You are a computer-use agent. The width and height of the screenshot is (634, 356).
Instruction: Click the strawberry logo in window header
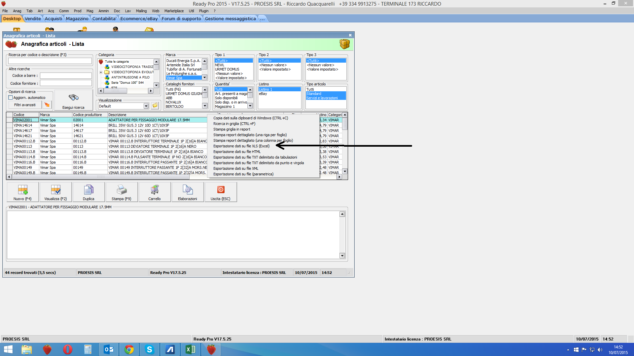pos(11,44)
